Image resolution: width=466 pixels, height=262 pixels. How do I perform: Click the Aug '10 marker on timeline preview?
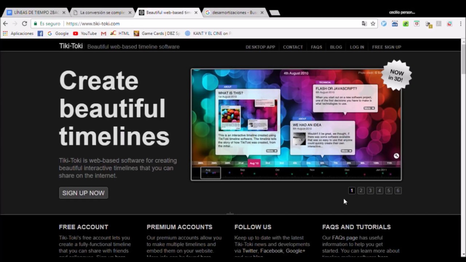pyautogui.click(x=254, y=163)
